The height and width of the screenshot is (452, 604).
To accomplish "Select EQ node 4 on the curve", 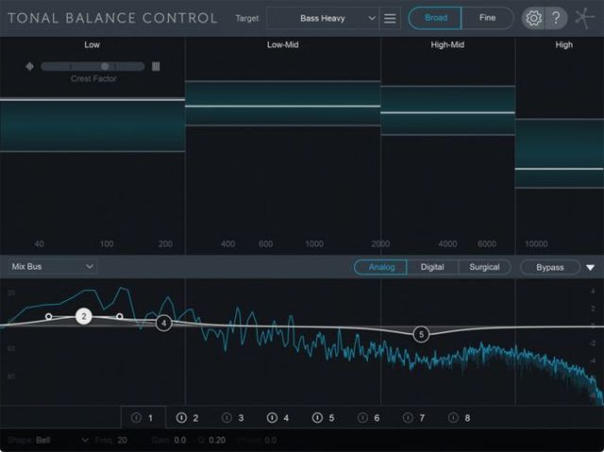I will 163,323.
